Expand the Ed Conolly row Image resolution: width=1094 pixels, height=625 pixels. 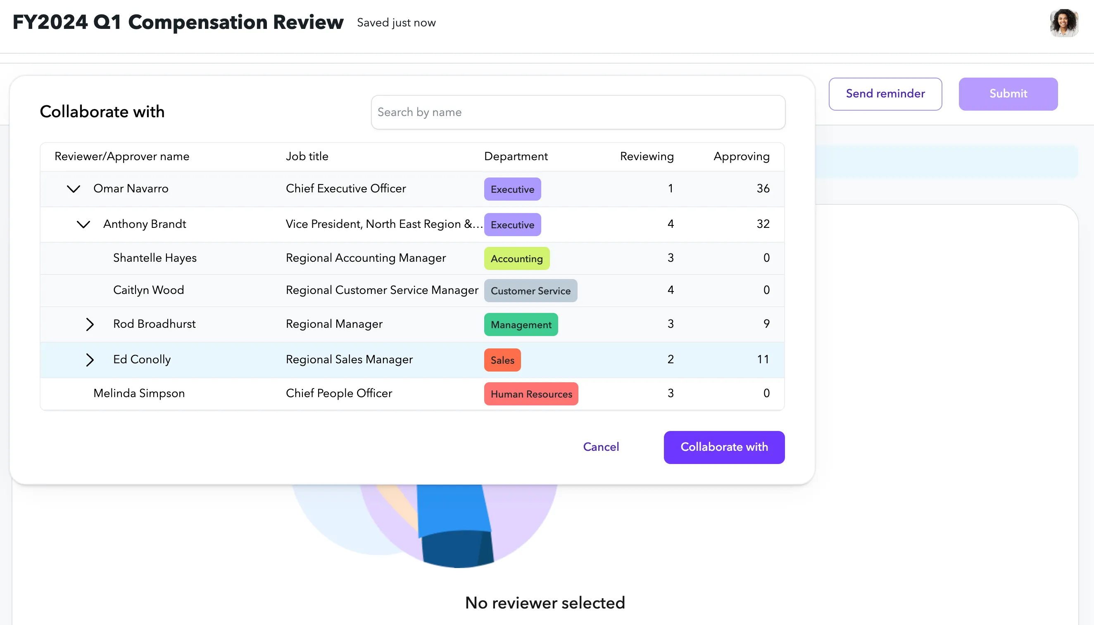click(89, 360)
